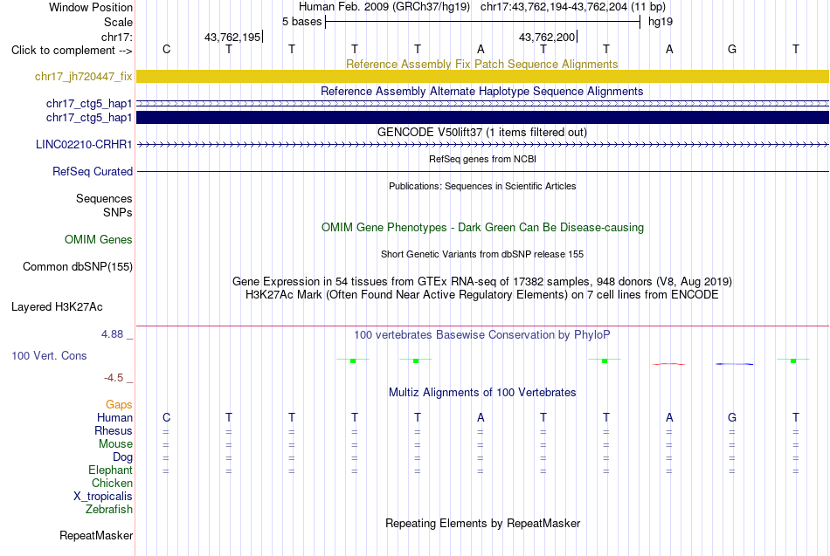Click the OMIM Genes label

[x=99, y=240]
